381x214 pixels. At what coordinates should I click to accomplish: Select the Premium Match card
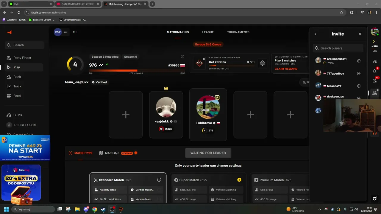[x=280, y=188]
